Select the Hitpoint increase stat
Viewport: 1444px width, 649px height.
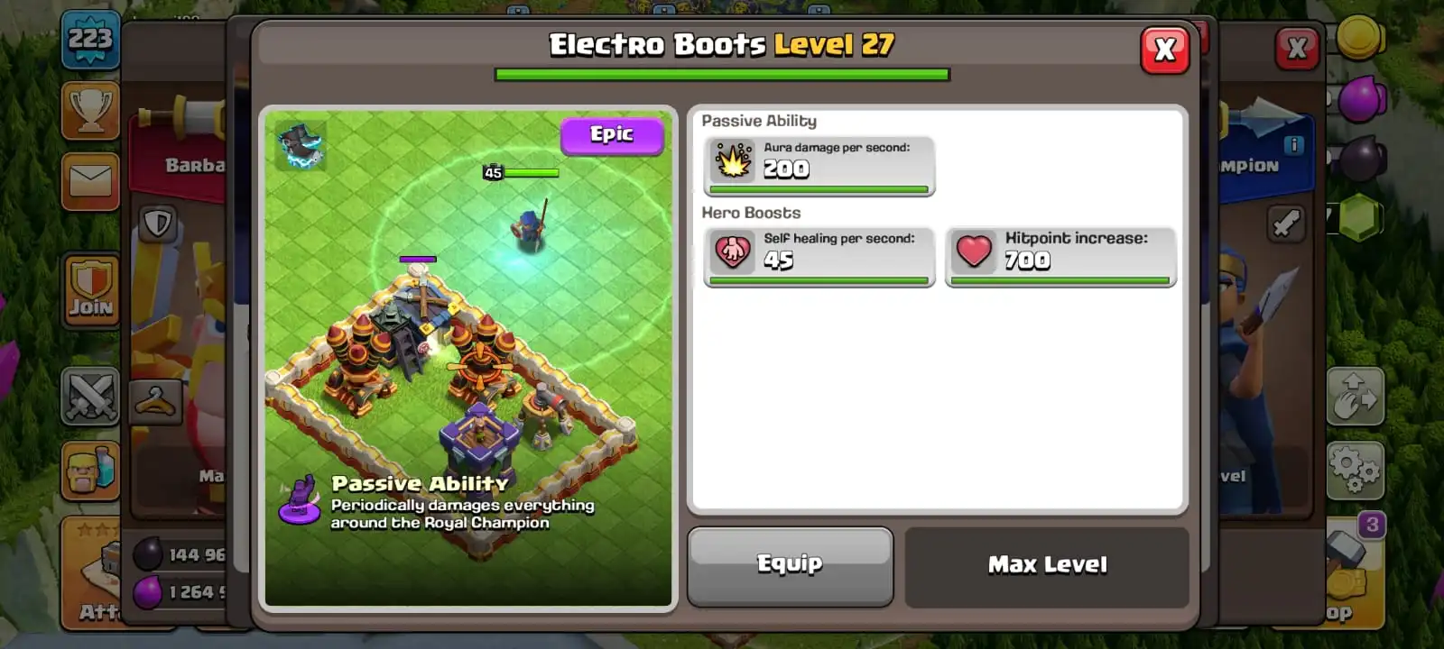pyautogui.click(x=1060, y=257)
